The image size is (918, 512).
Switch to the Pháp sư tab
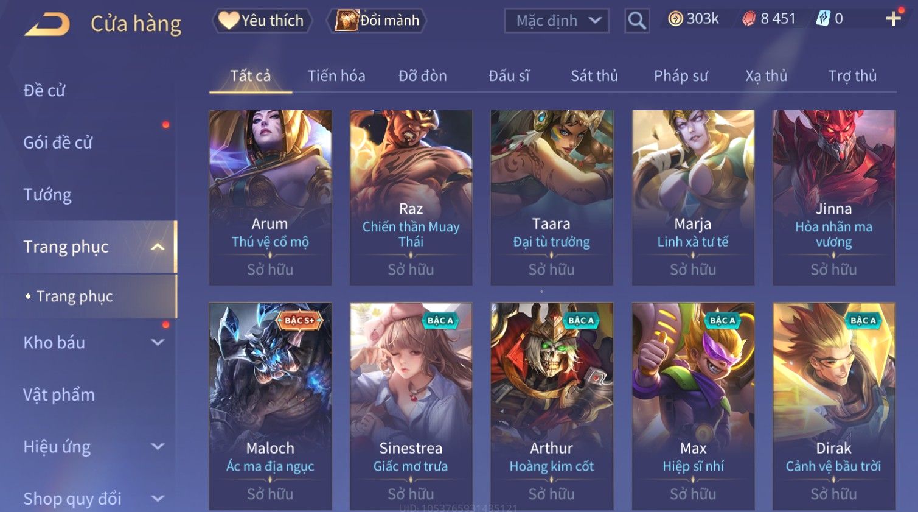(x=681, y=75)
